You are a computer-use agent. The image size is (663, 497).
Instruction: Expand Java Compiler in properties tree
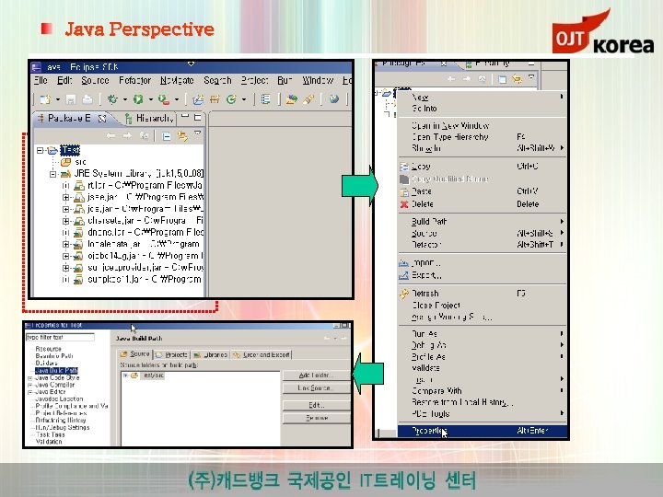[30, 386]
